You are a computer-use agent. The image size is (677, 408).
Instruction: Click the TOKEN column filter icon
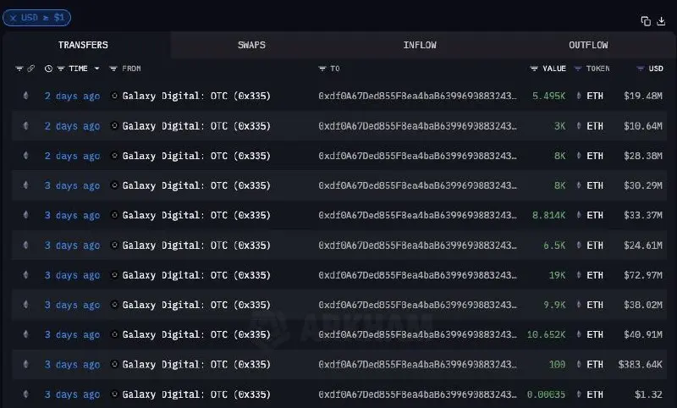click(578, 69)
